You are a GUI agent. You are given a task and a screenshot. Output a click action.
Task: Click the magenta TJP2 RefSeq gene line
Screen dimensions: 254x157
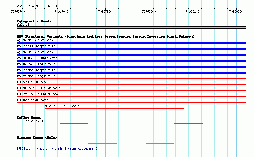click(131, 124)
